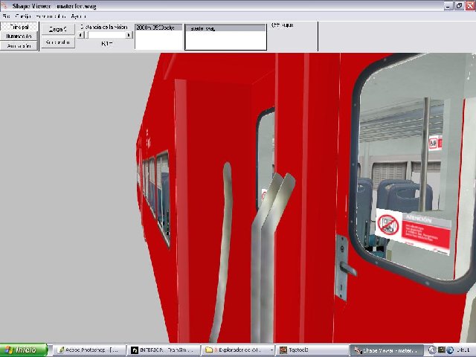Viewport: 476px width, 357px height.
Task: Select the Principal panel button
Action: coord(19,27)
